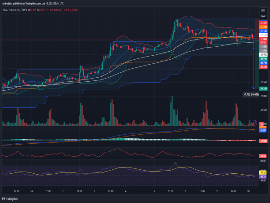Image resolution: width=270 pixels, height=203 pixels.
Task: Click the change value -0.015 (-0.05%)
Action: pos(71,10)
